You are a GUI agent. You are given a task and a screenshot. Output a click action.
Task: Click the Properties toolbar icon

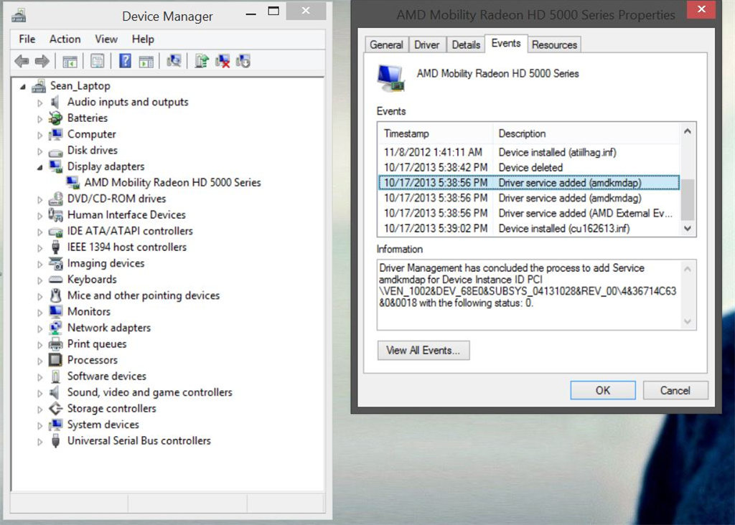(98, 61)
